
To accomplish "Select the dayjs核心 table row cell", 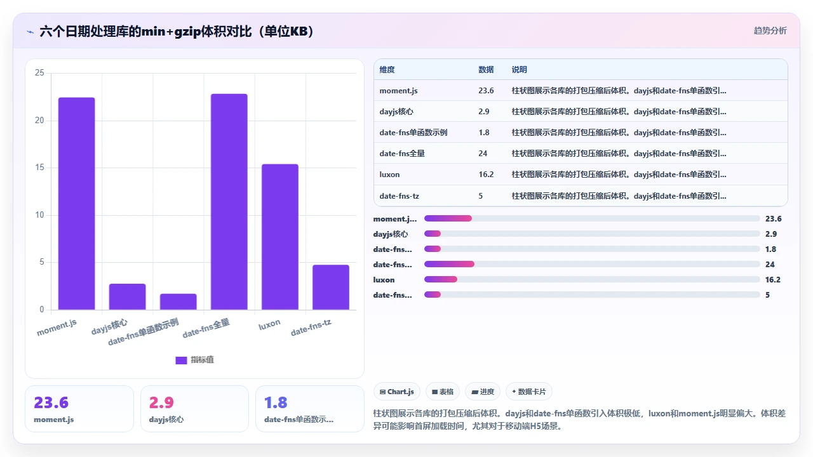I will pyautogui.click(x=396, y=112).
